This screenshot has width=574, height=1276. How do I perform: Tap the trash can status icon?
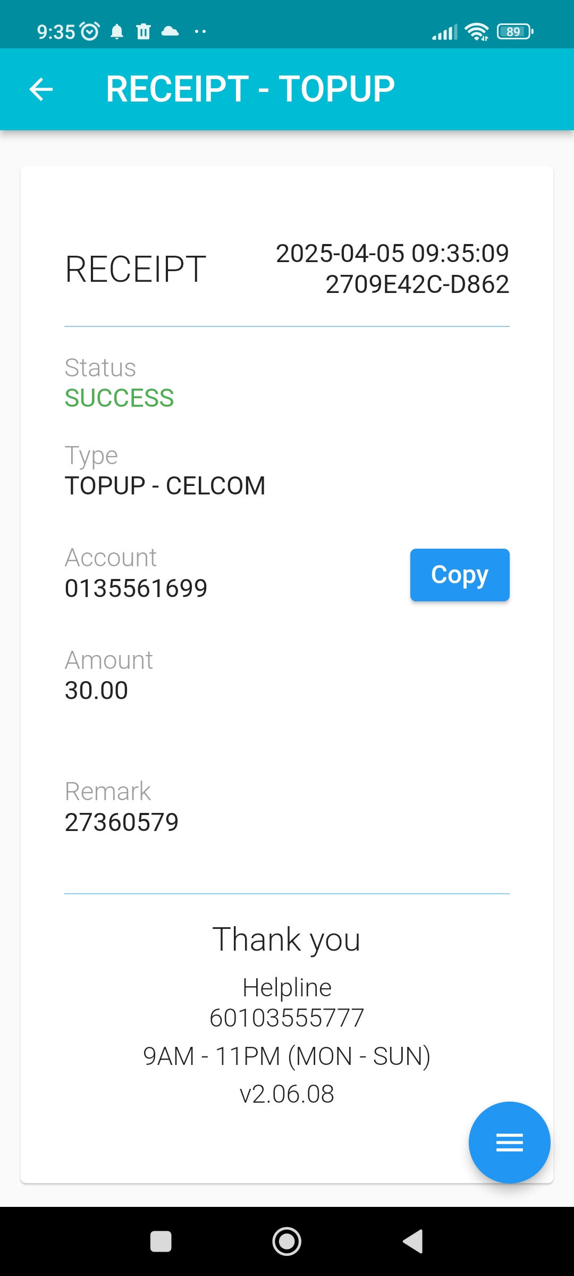pos(143,32)
